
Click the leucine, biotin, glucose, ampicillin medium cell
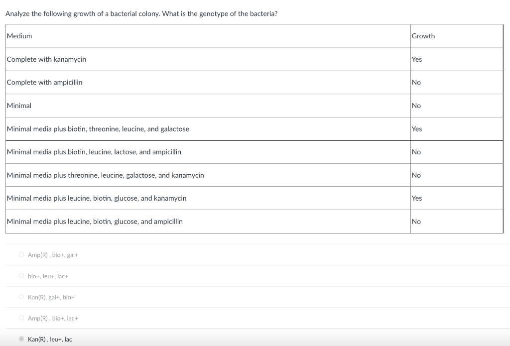(95, 222)
